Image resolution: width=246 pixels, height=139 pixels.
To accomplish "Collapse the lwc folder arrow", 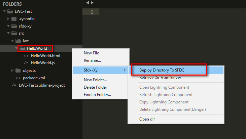I will [12, 41].
